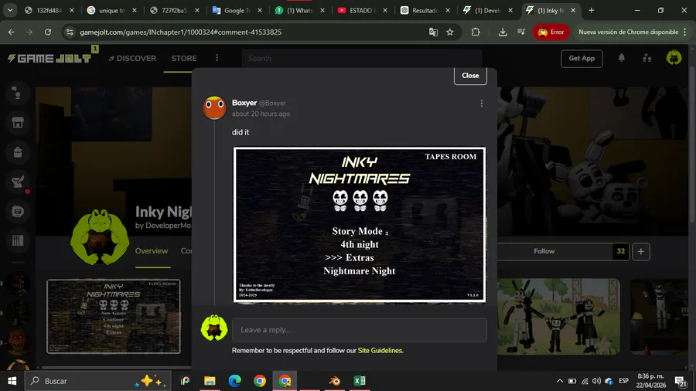This screenshot has width=696, height=391.
Task: Click the address bar URL
Action: (180, 32)
